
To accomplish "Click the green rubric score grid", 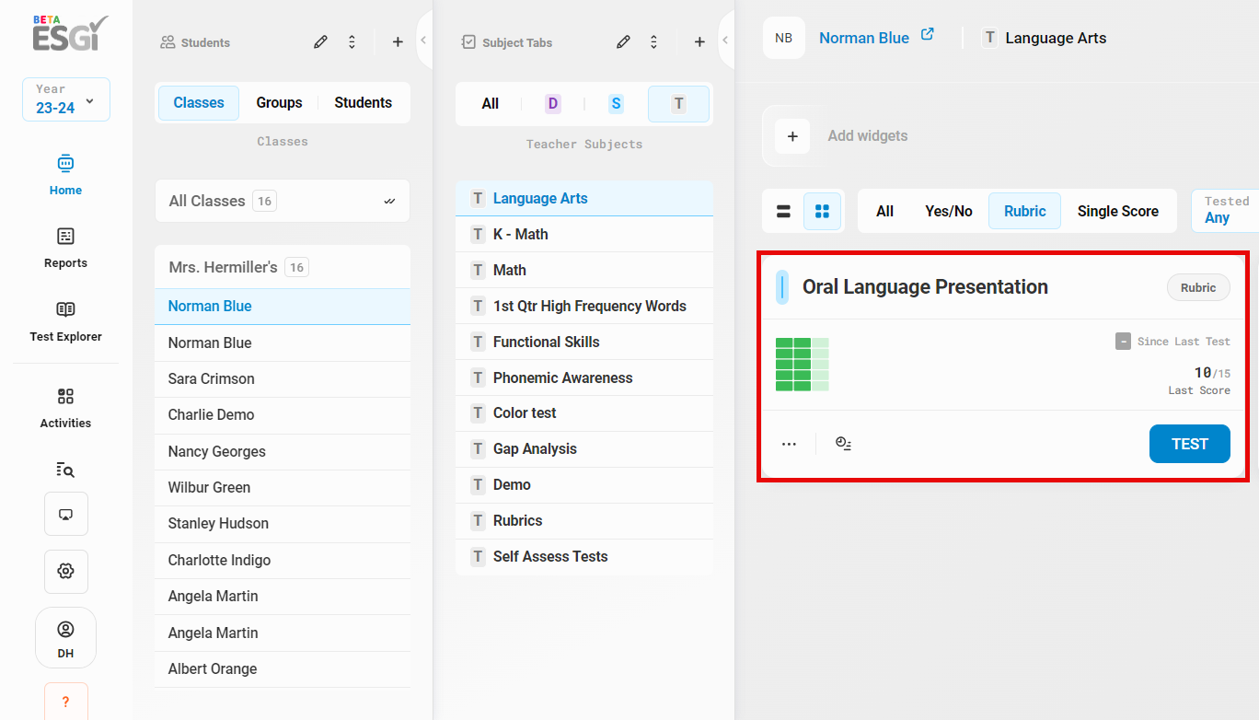I will coord(802,365).
